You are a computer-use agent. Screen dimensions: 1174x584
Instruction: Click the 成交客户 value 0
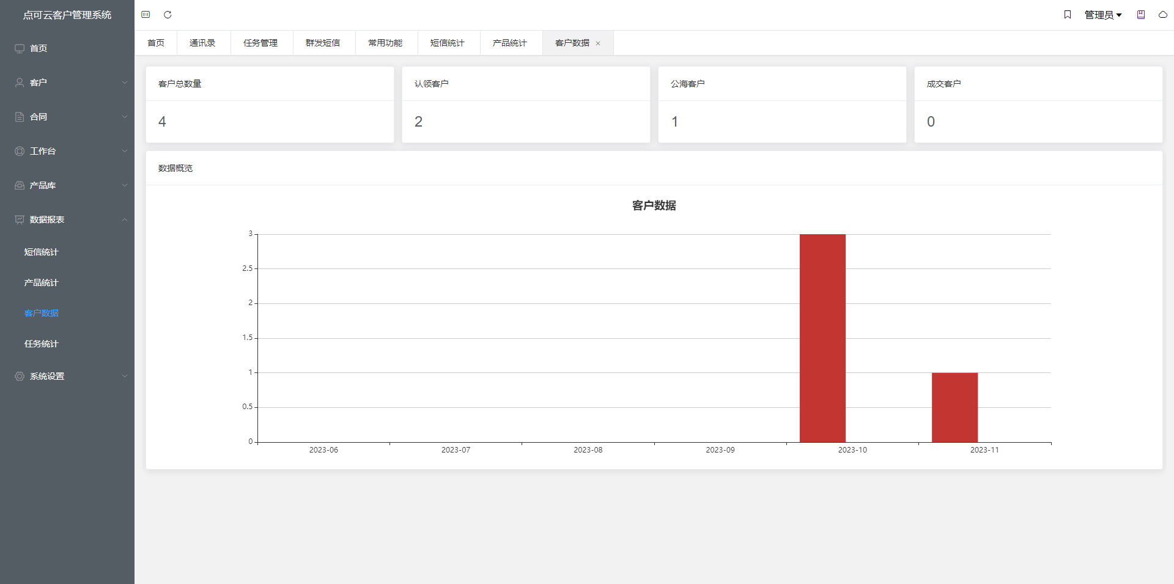931,122
